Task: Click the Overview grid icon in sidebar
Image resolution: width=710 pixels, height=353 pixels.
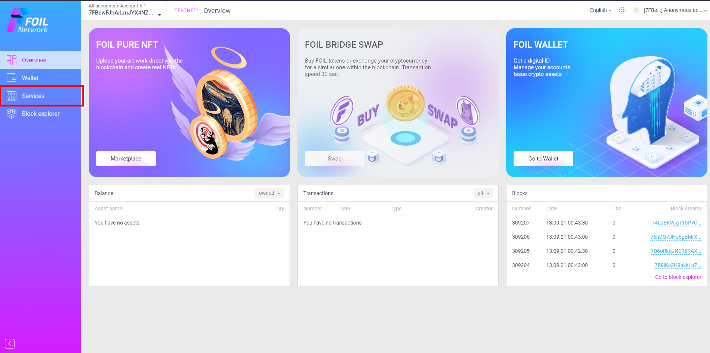Action: click(x=12, y=60)
